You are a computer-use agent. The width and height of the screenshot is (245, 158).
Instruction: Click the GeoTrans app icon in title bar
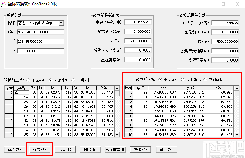4,4
